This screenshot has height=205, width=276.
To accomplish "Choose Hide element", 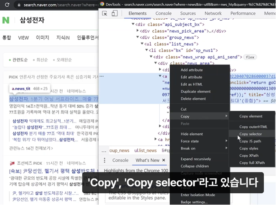I will tap(200, 134).
